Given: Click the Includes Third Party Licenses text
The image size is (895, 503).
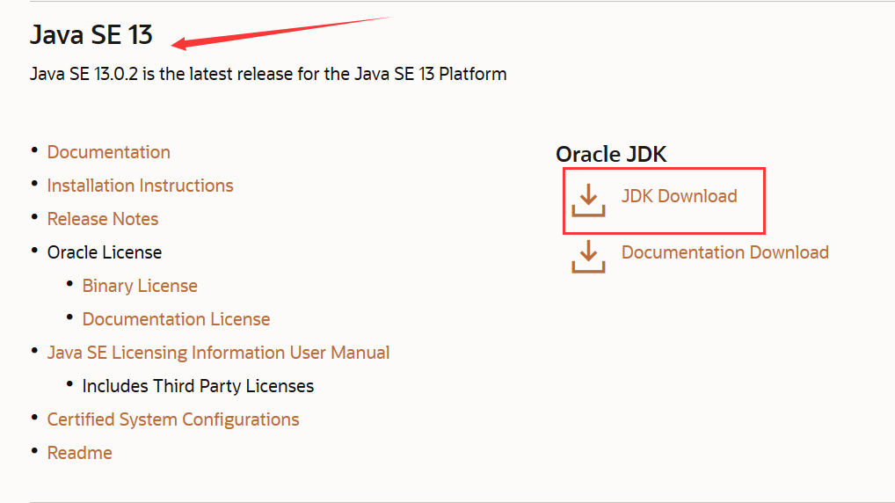Looking at the screenshot, I should [x=198, y=386].
